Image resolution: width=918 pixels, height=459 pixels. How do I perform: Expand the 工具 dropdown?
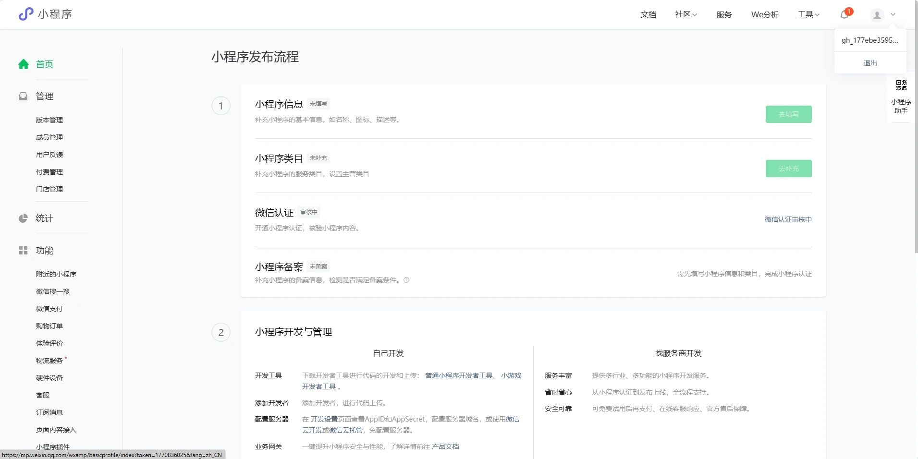[808, 15]
